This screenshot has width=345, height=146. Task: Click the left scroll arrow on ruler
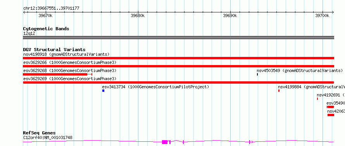(x=24, y=12)
